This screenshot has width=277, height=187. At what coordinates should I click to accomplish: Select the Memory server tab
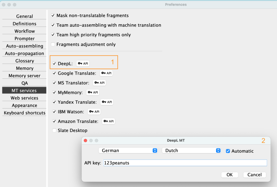(x=24, y=75)
